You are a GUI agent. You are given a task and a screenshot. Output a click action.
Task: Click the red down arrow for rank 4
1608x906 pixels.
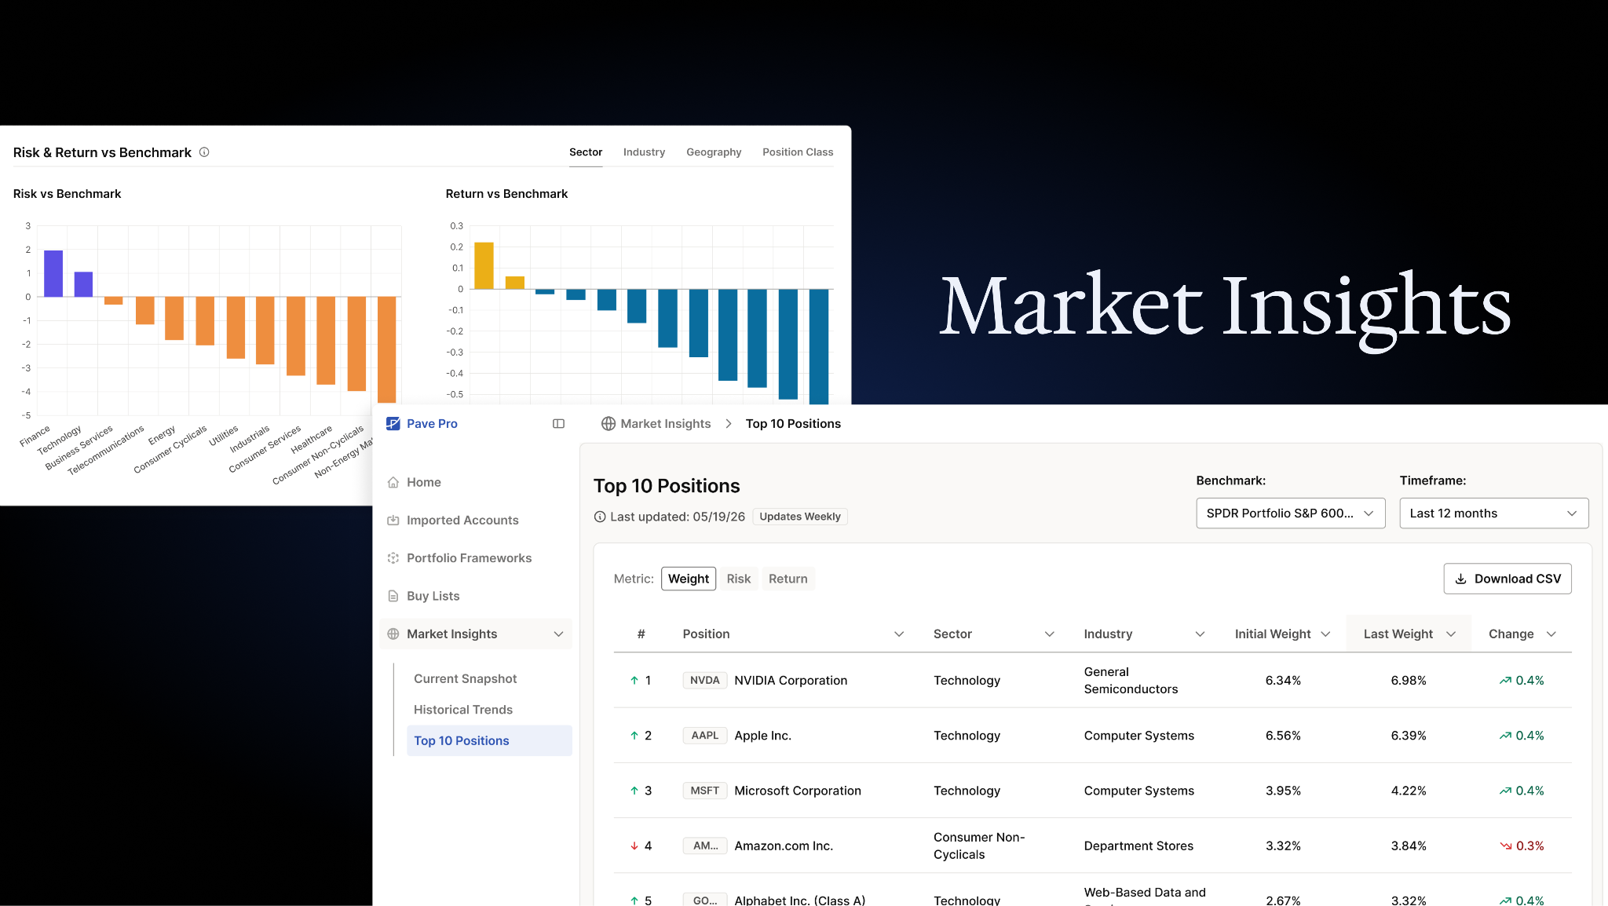pos(634,846)
